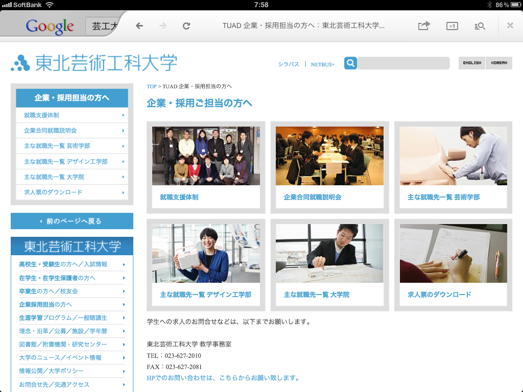The width and height of the screenshot is (523, 392).
Task: Open 卒業生の方へ／校友会
Action: pos(72,291)
